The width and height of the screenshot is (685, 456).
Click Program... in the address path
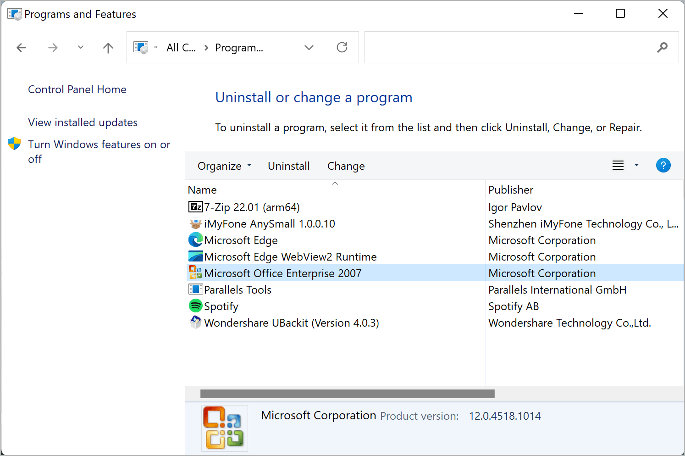[239, 48]
